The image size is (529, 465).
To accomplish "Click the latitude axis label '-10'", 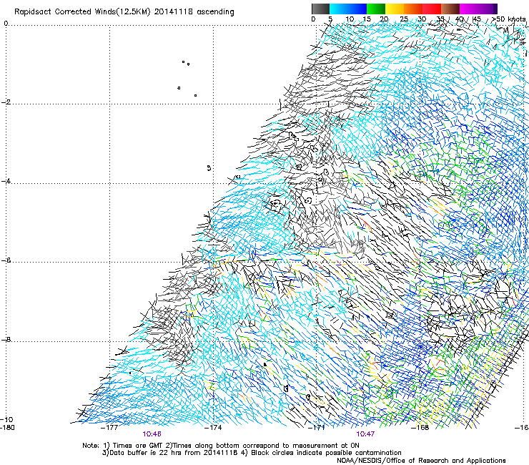I will coord(6,419).
